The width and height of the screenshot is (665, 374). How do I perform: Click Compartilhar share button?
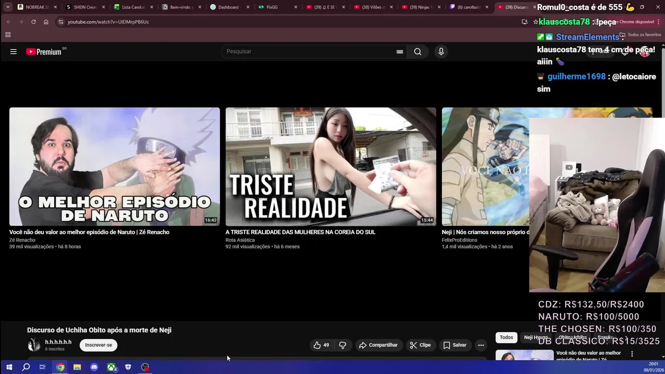click(378, 345)
